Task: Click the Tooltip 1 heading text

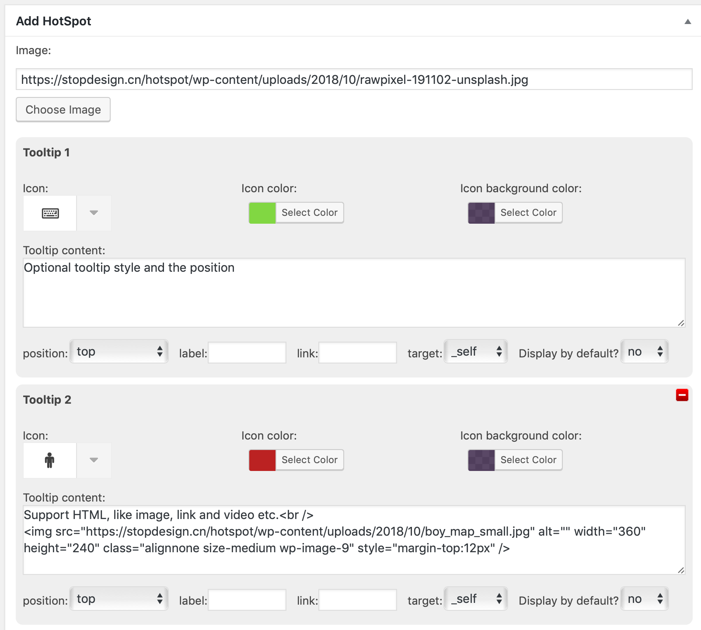Action: click(x=46, y=152)
